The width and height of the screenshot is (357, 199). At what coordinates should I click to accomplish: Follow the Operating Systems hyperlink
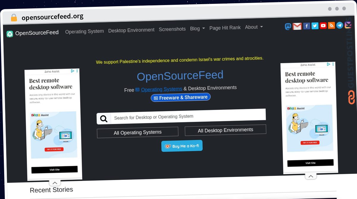(x=162, y=89)
